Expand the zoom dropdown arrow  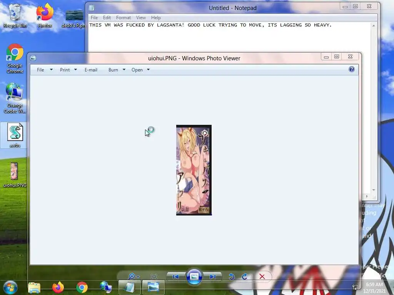[138, 277]
